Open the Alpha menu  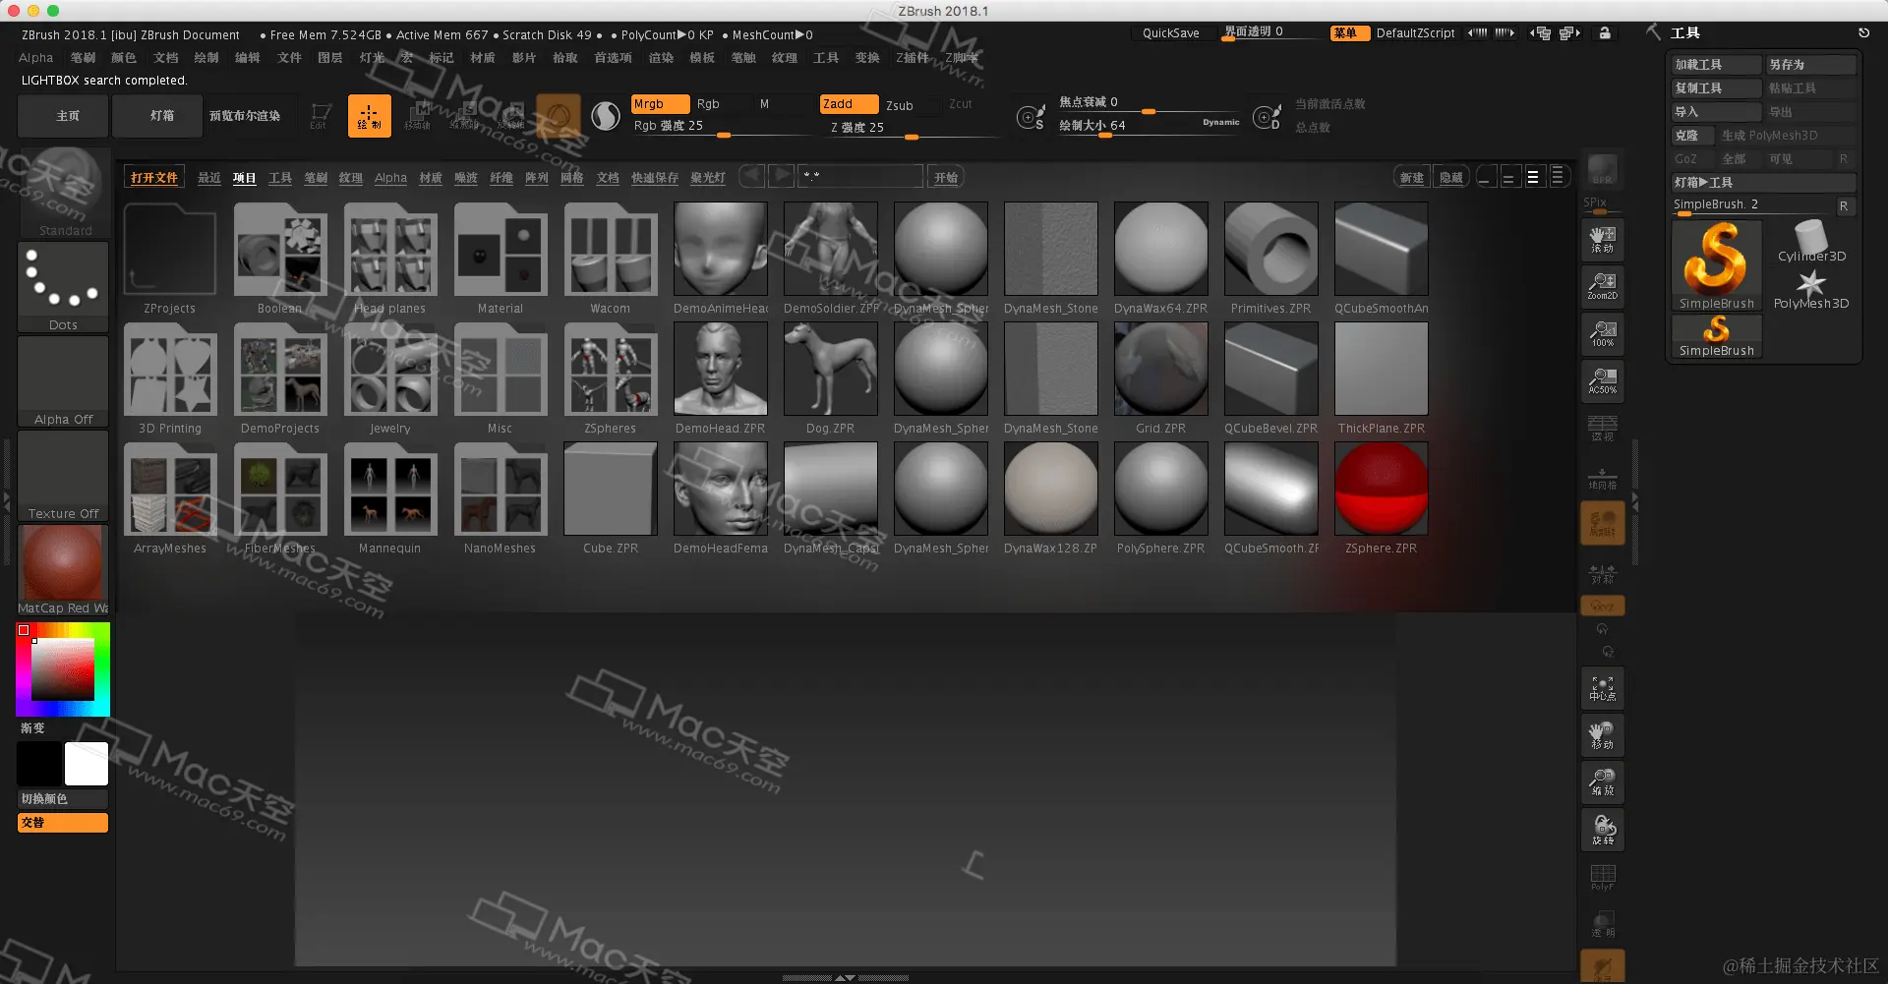[x=36, y=58]
